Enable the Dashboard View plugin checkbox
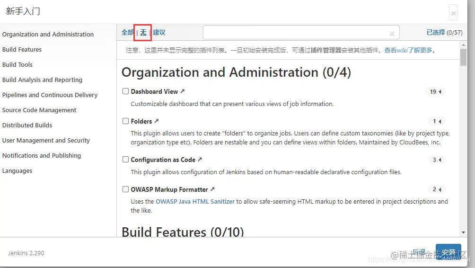Image resolution: width=475 pixels, height=268 pixels. pyautogui.click(x=125, y=91)
